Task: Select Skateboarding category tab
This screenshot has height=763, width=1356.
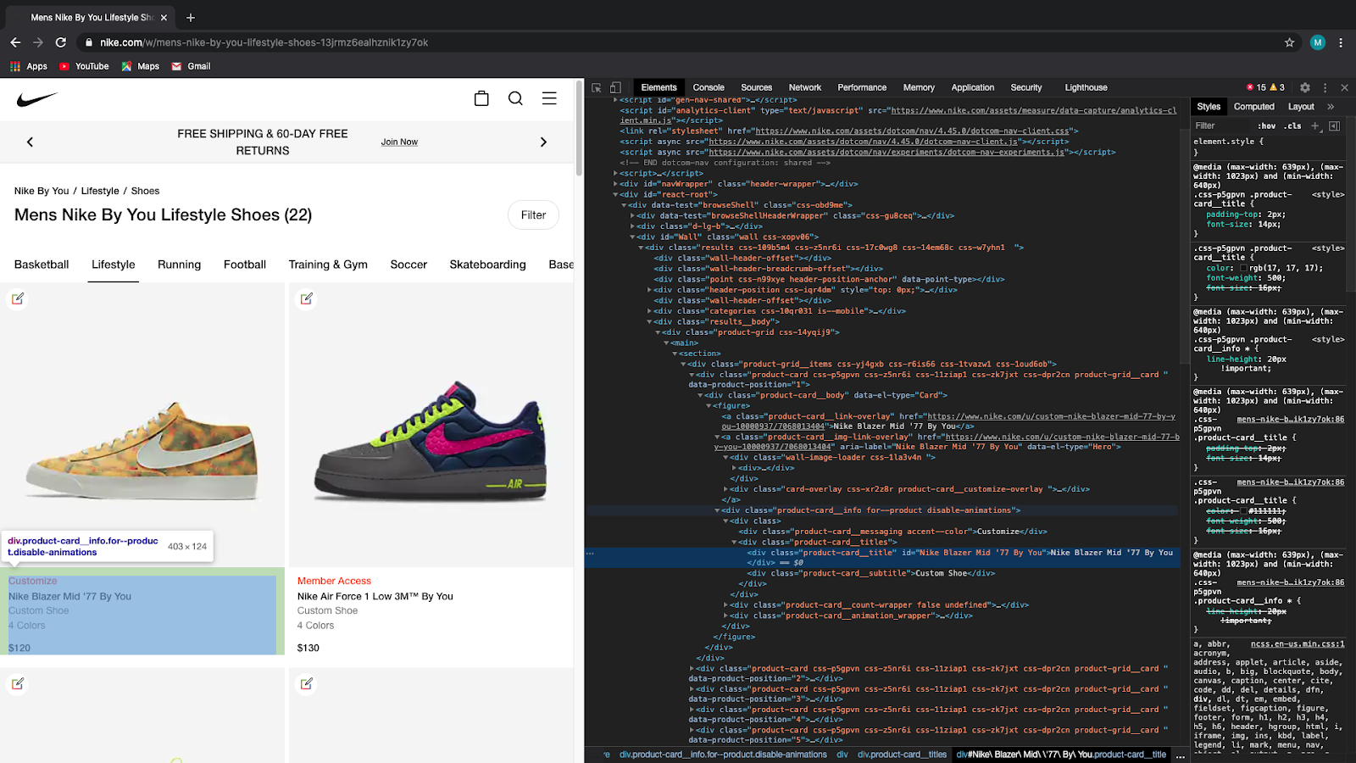Action: pos(487,265)
